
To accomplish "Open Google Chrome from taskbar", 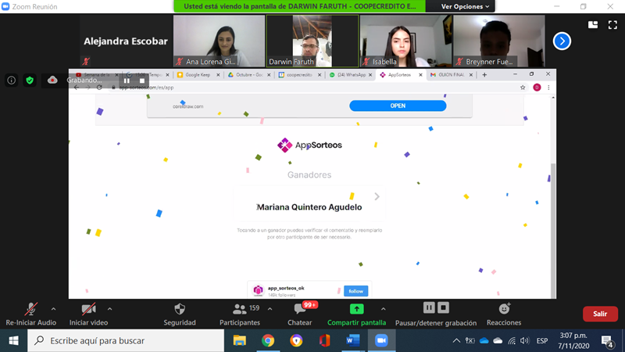I will [268, 340].
